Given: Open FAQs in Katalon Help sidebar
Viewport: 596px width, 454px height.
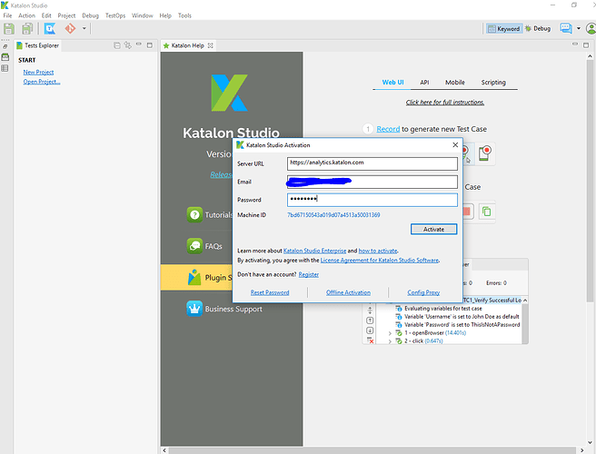Looking at the screenshot, I should pyautogui.click(x=204, y=246).
